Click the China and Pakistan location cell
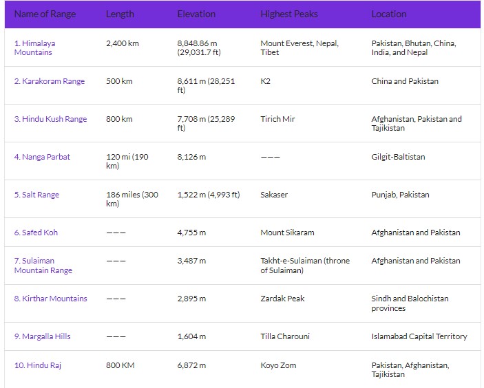This screenshot has height=388, width=484. tap(405, 81)
